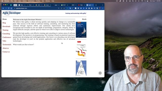The image size is (162, 91).
Task: Open the Chrome profile avatar
Action: pyautogui.click(x=100, y=8)
